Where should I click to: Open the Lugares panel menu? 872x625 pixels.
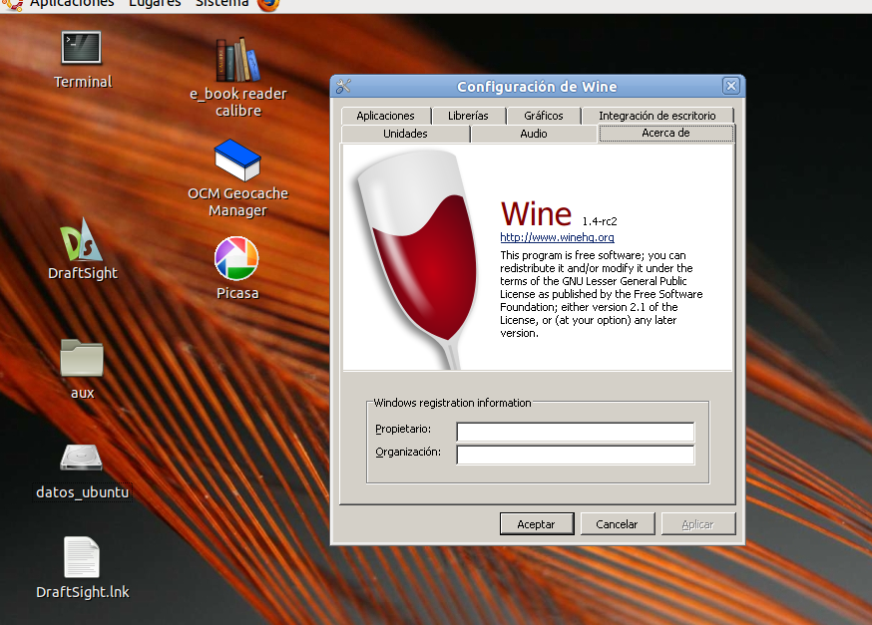(x=155, y=4)
